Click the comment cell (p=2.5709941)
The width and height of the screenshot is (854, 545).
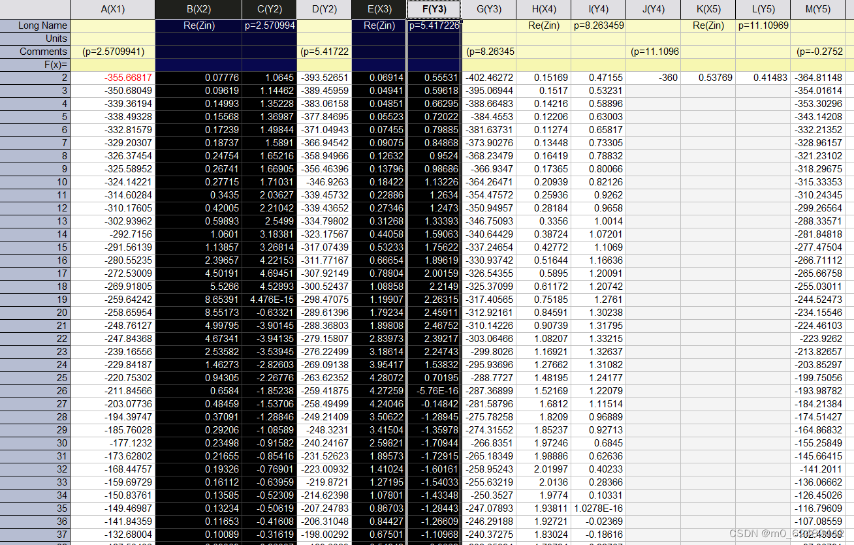point(112,52)
